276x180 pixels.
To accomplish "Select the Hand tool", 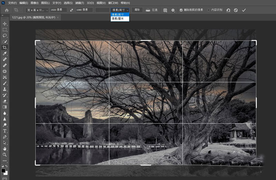I will pyautogui.click(x=5, y=149).
